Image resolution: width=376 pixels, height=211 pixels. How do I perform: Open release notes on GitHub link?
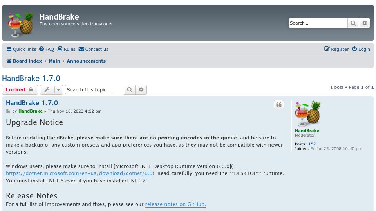[175, 204]
